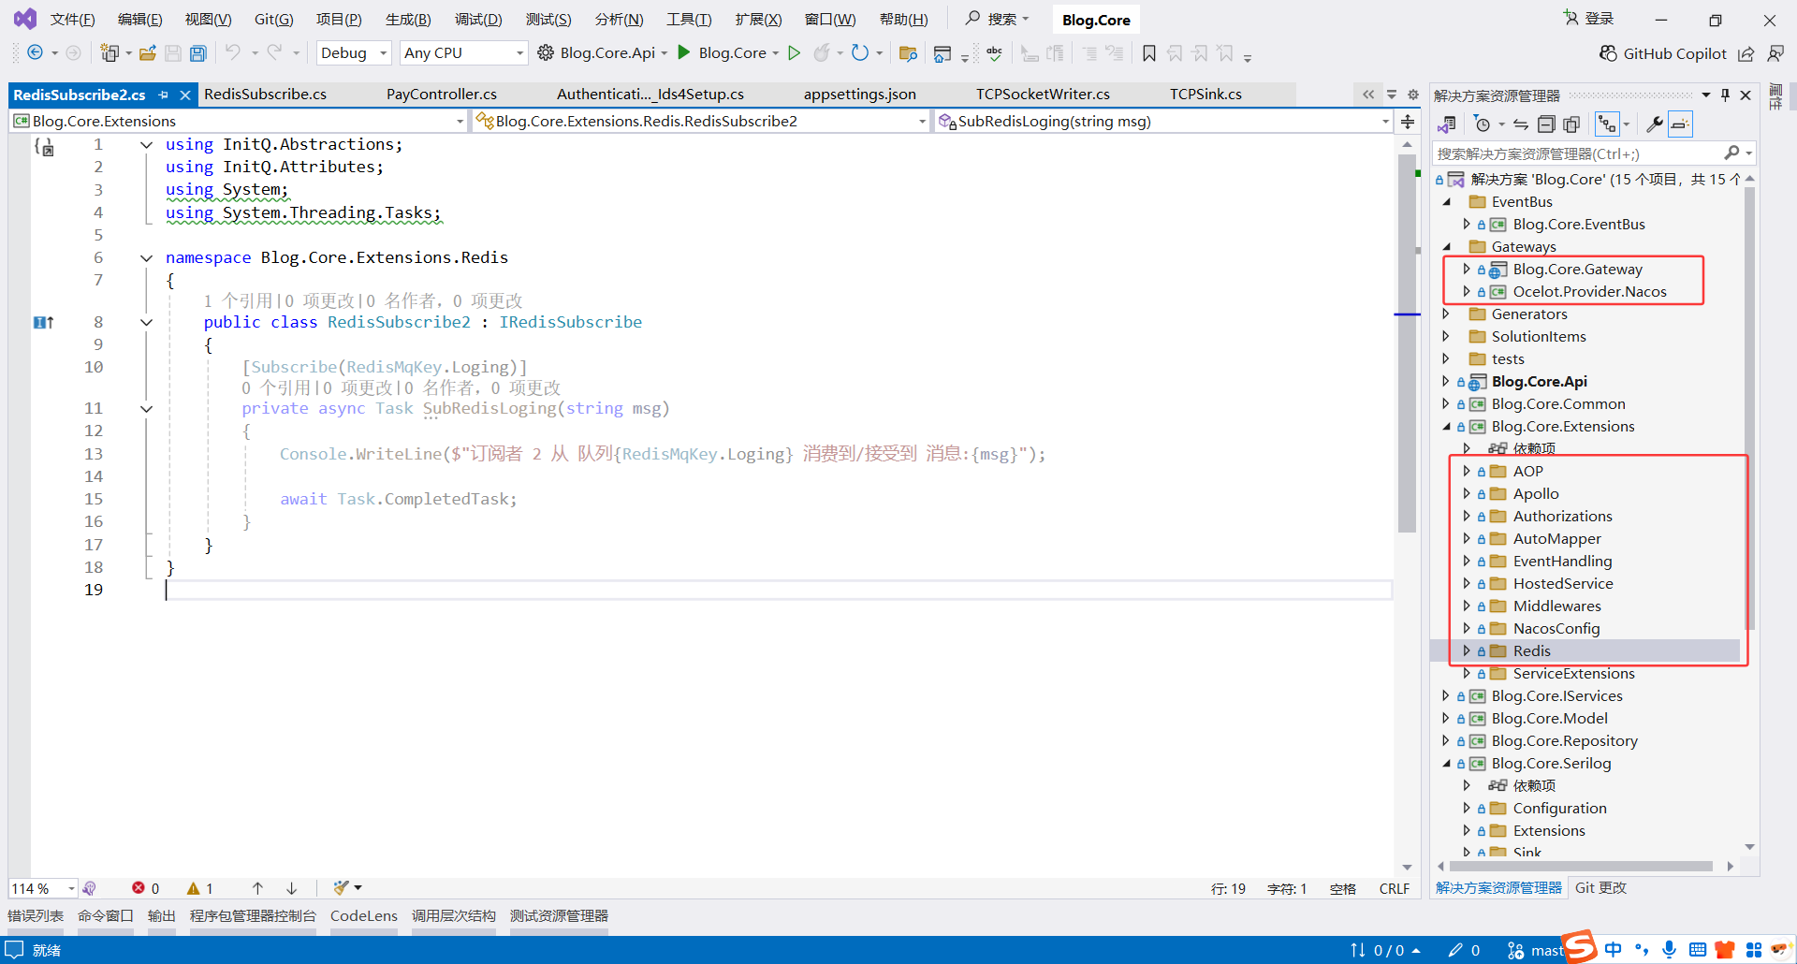The image size is (1797, 964).
Task: Collapse the RedisSubscribe2 class on line 8
Action: 146,322
